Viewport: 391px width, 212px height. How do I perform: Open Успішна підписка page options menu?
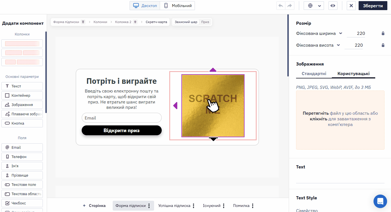click(194, 206)
